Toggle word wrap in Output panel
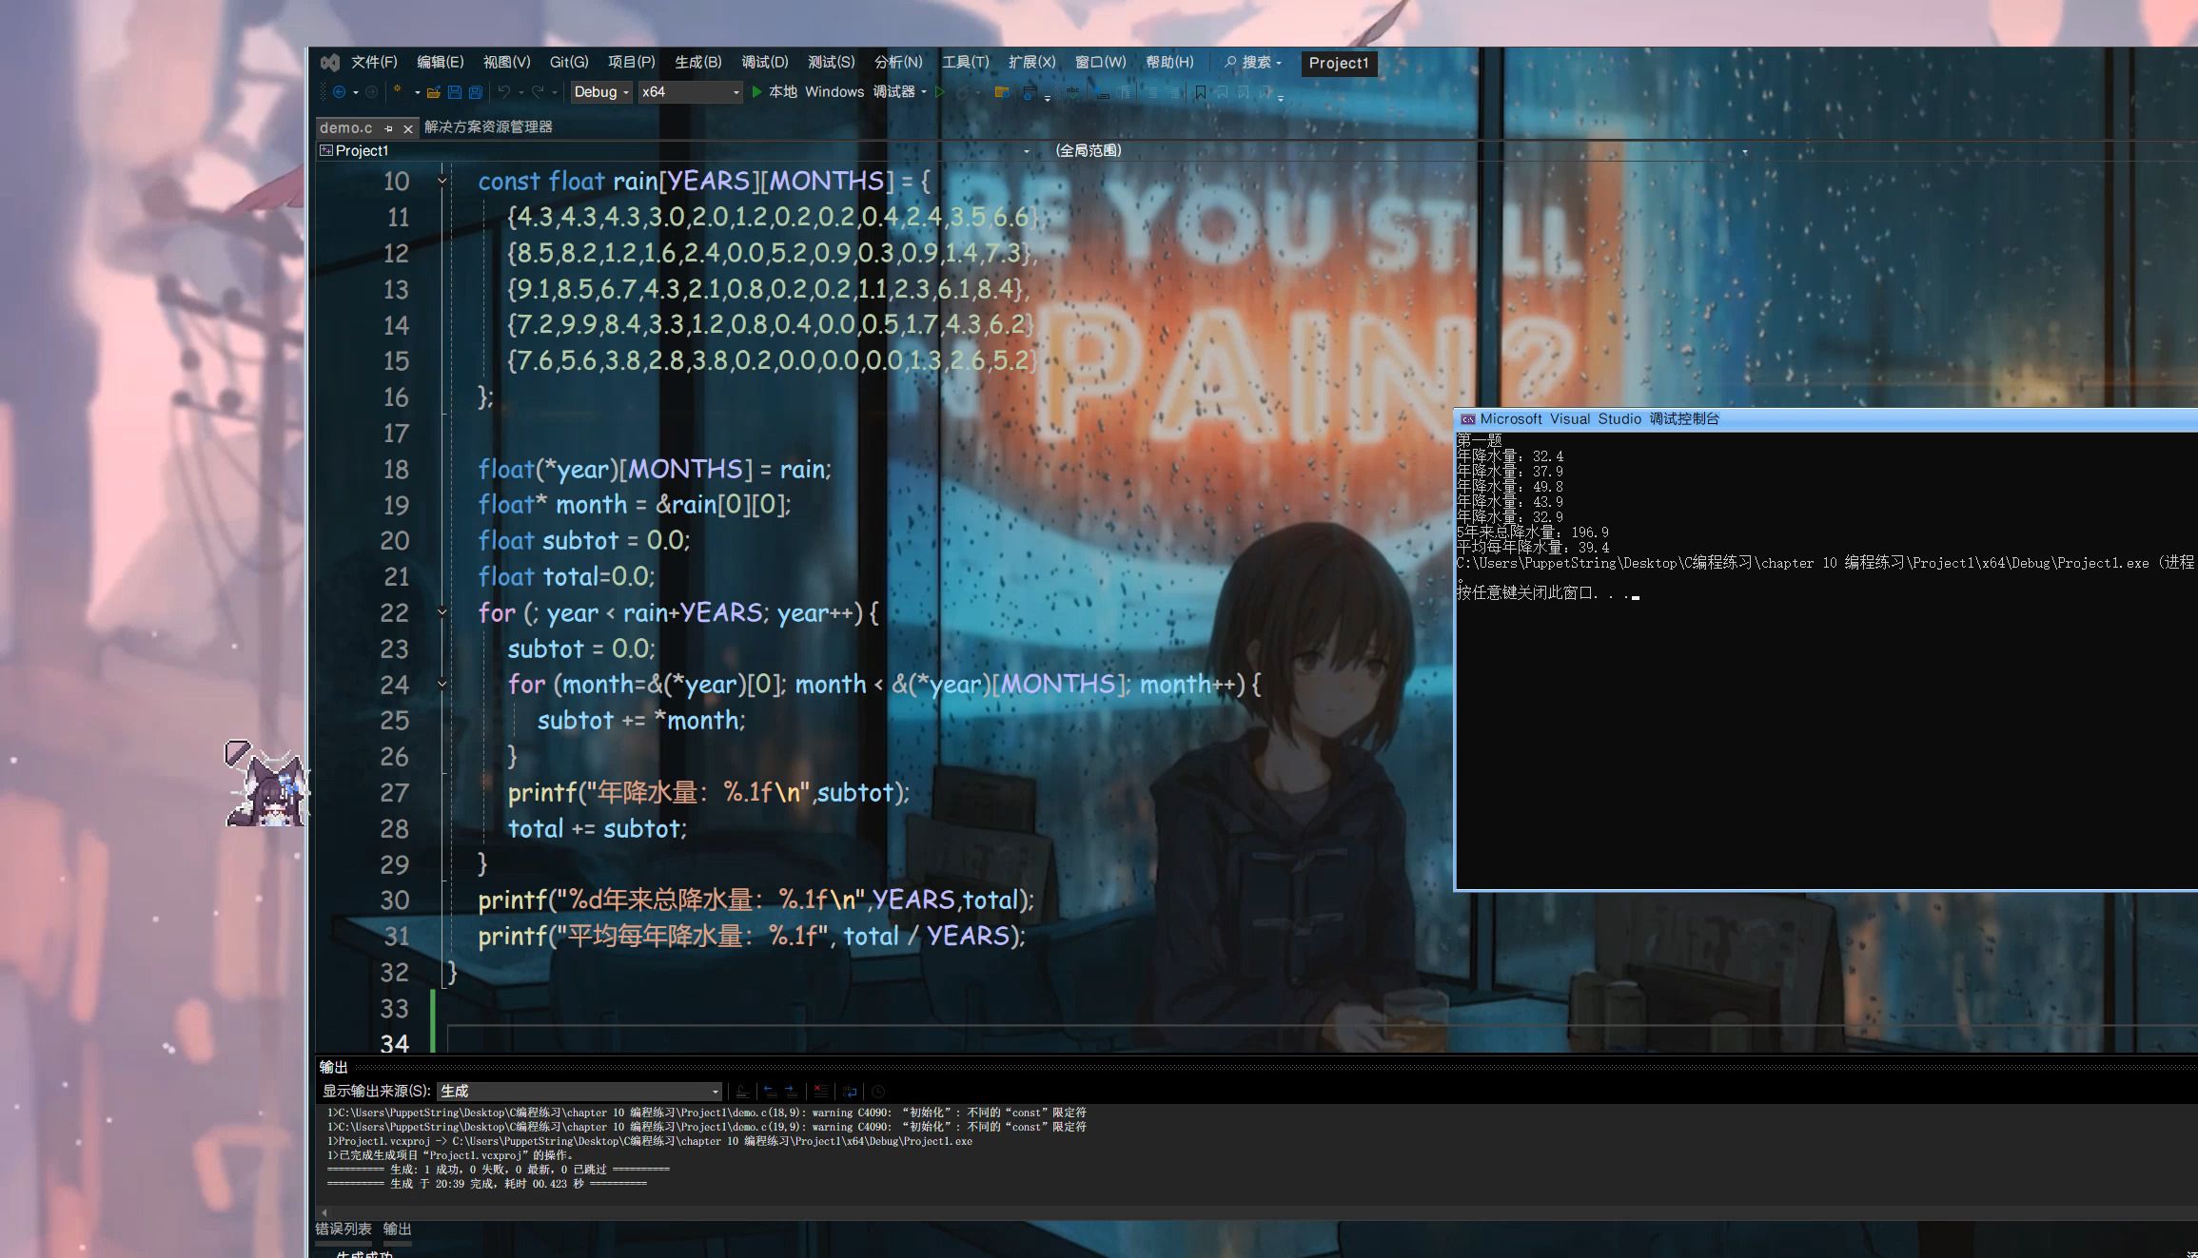The width and height of the screenshot is (2198, 1258). pos(850,1092)
